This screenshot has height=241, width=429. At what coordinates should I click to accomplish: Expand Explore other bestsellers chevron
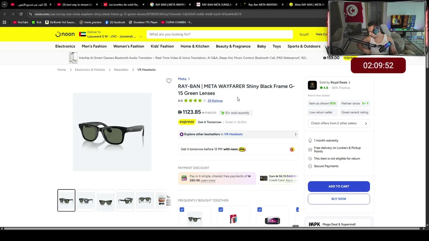coord(296,134)
